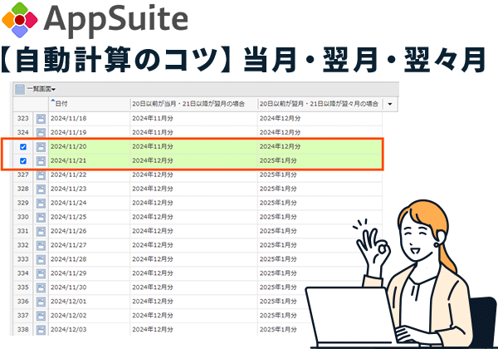Click the 20日以前が翌月 column header
498x349 pixels.
tap(318, 104)
